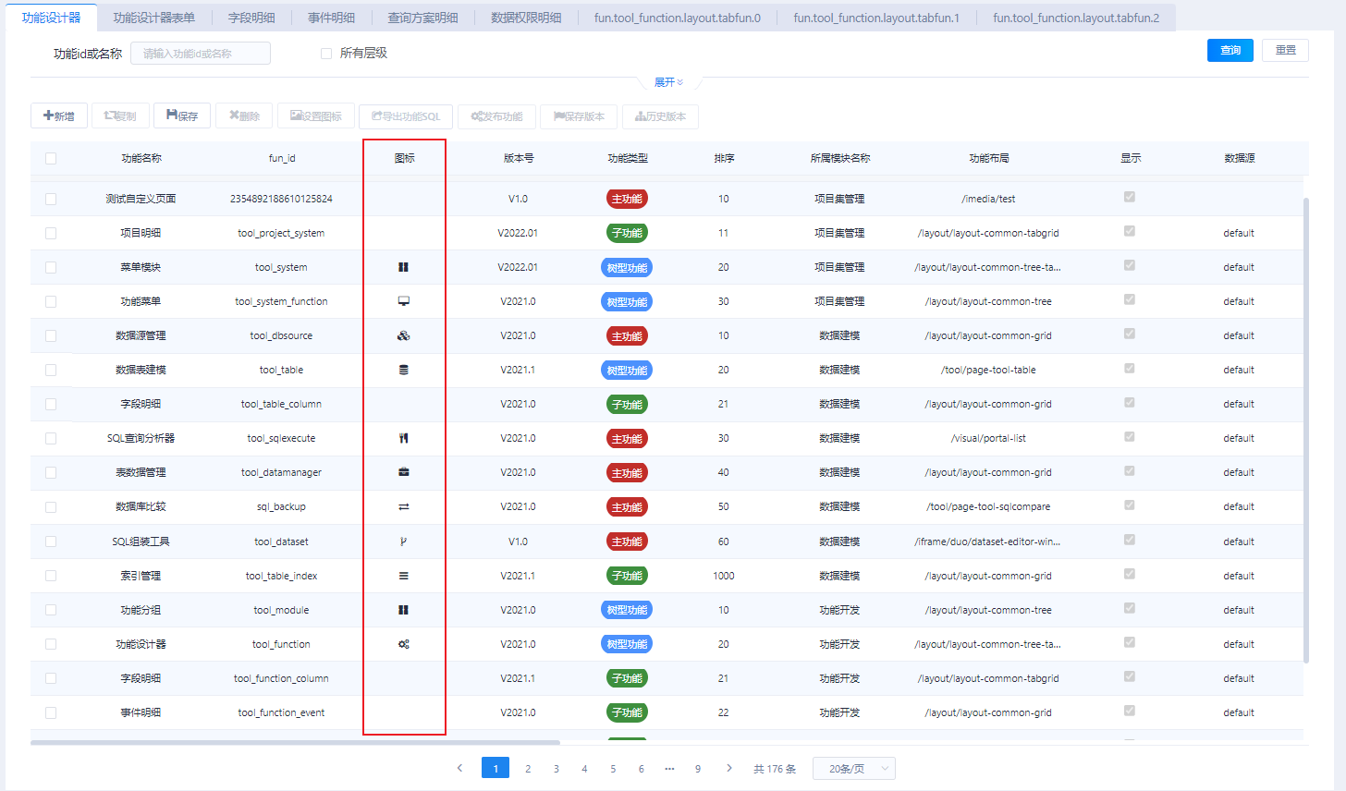Open the 查询方案明细 tab
The height and width of the screenshot is (791, 1346).
click(422, 18)
